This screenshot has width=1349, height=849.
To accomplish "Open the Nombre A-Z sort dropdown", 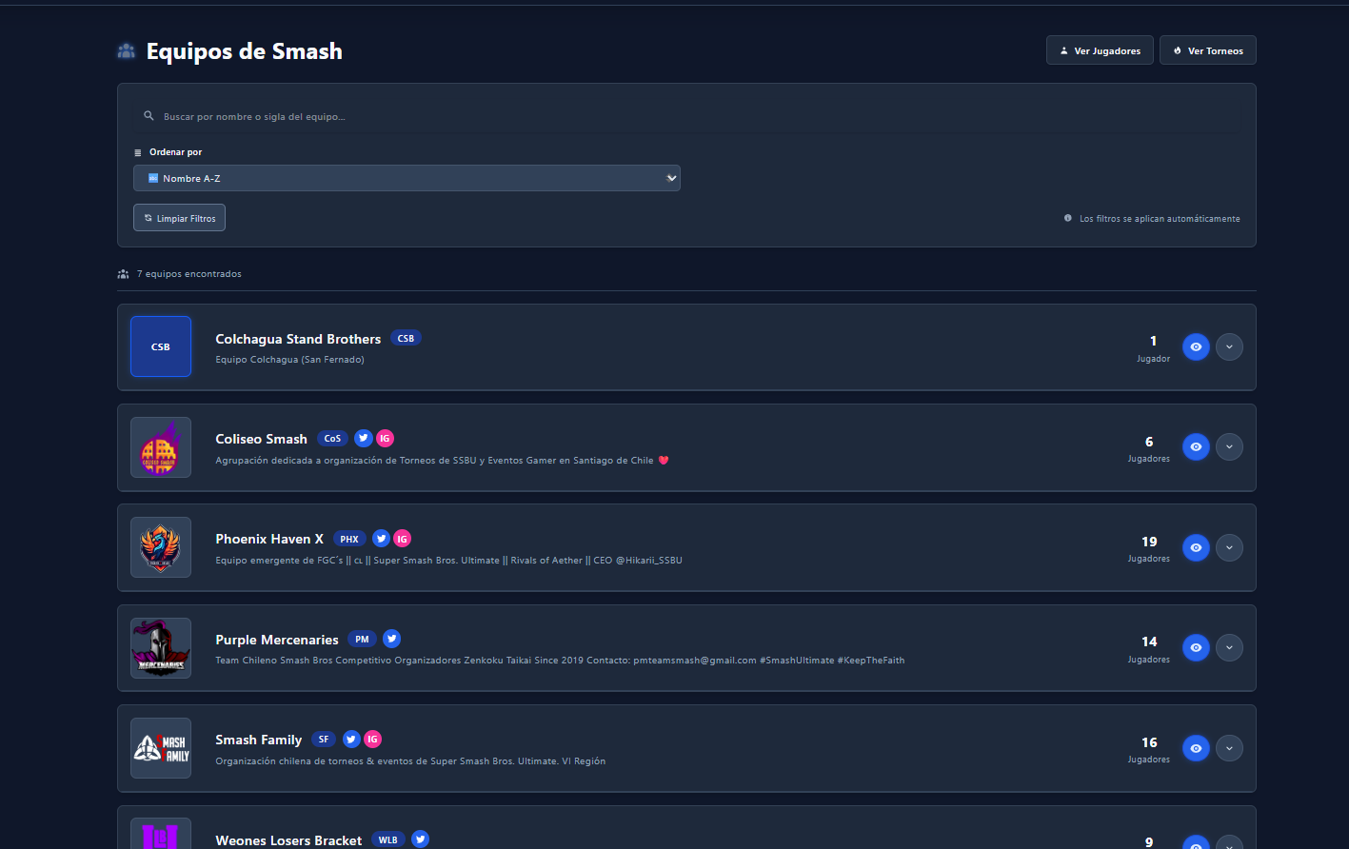I will pyautogui.click(x=407, y=178).
